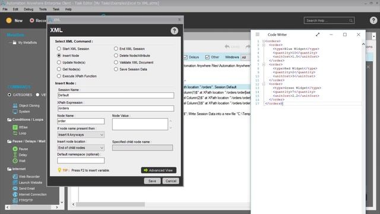Viewport: 380px width, 214px height.
Task: Select the Send Email command icon
Action: click(x=15, y=188)
